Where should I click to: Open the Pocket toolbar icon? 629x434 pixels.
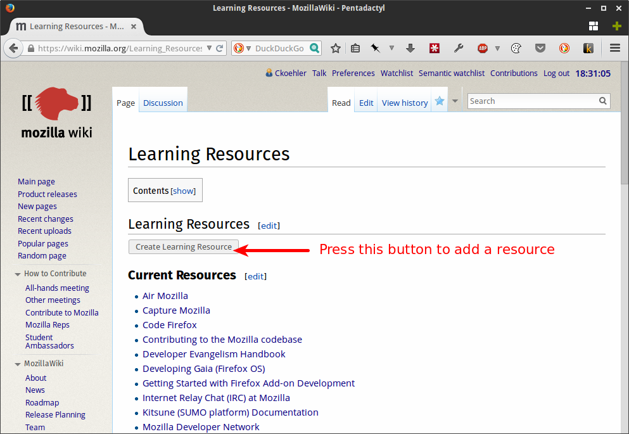tap(540, 49)
